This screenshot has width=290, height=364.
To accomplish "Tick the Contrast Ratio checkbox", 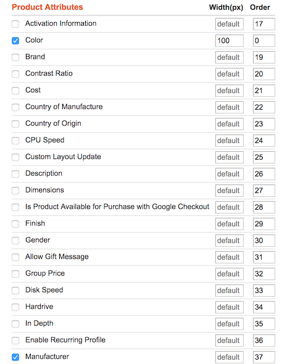I will 15,74.
